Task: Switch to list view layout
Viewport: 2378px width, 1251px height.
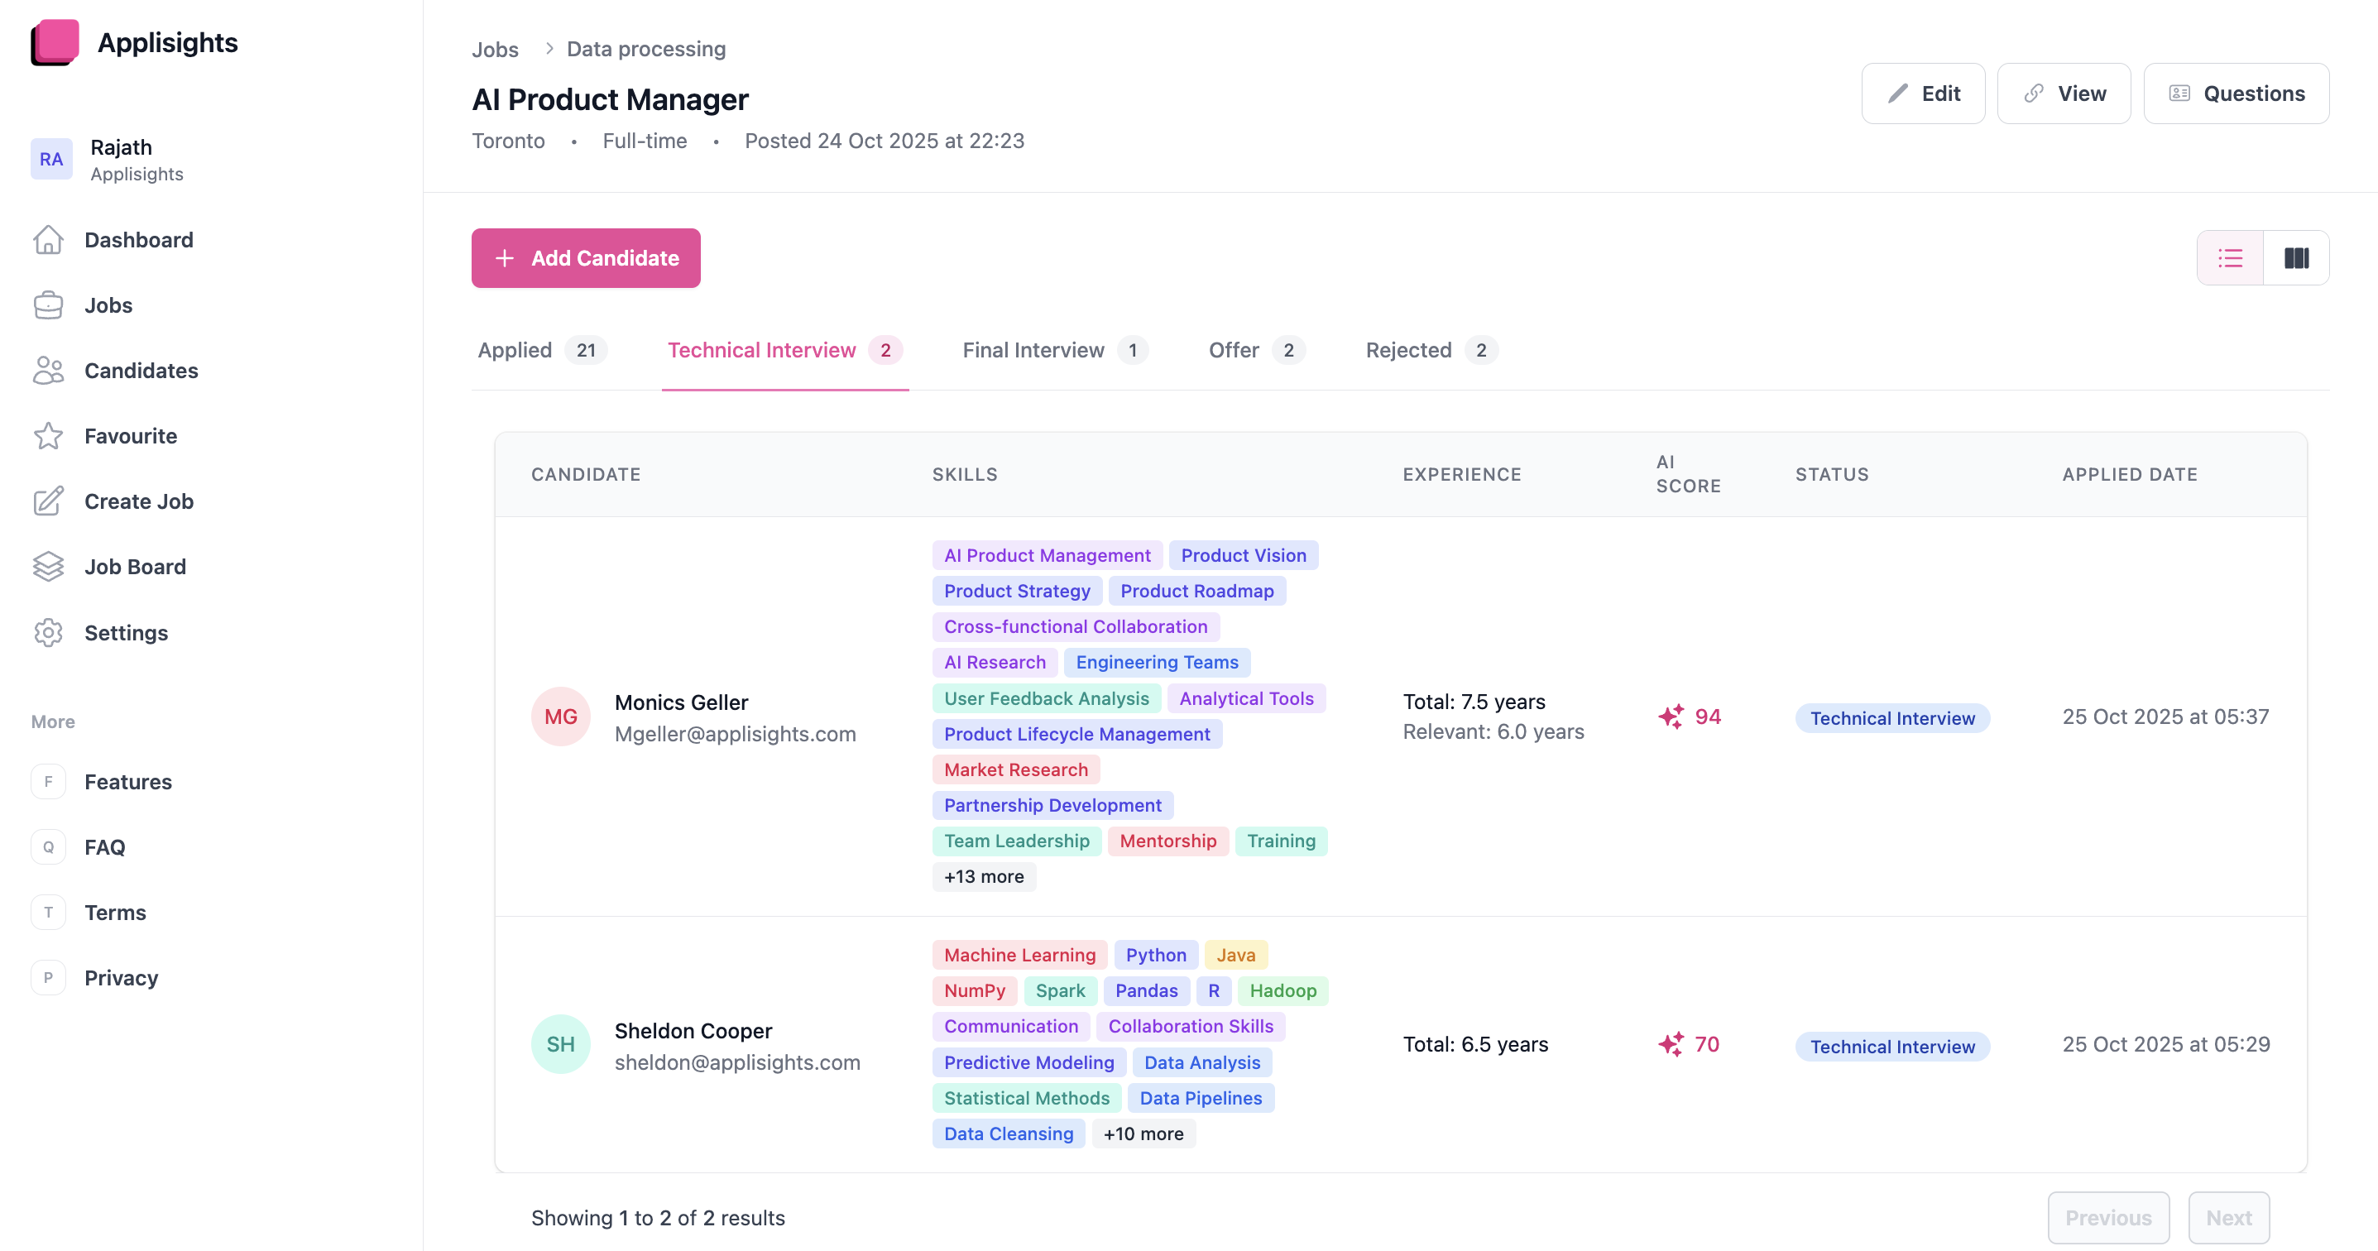Action: coord(2229,257)
